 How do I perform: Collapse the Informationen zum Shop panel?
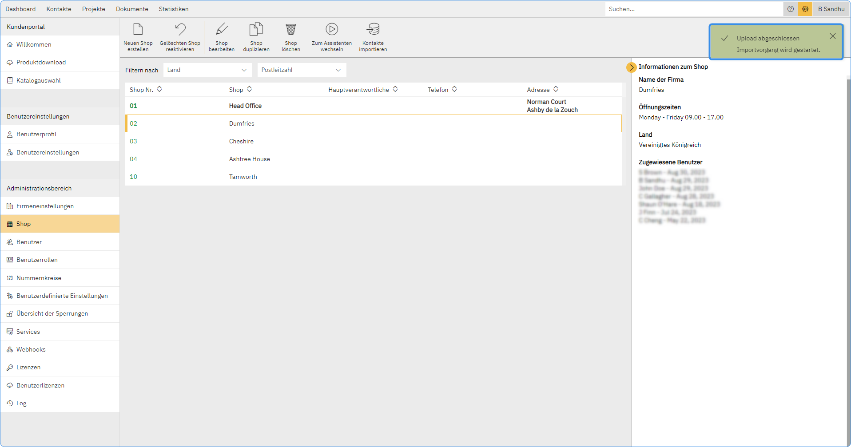tap(631, 67)
